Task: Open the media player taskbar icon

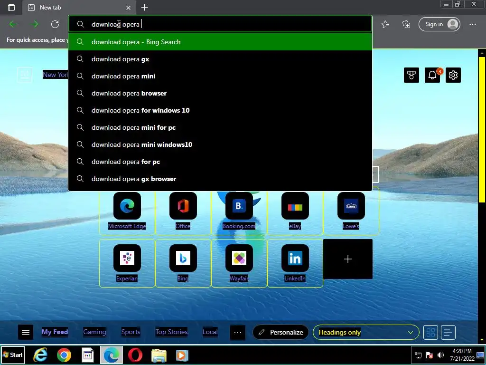Action: point(182,355)
